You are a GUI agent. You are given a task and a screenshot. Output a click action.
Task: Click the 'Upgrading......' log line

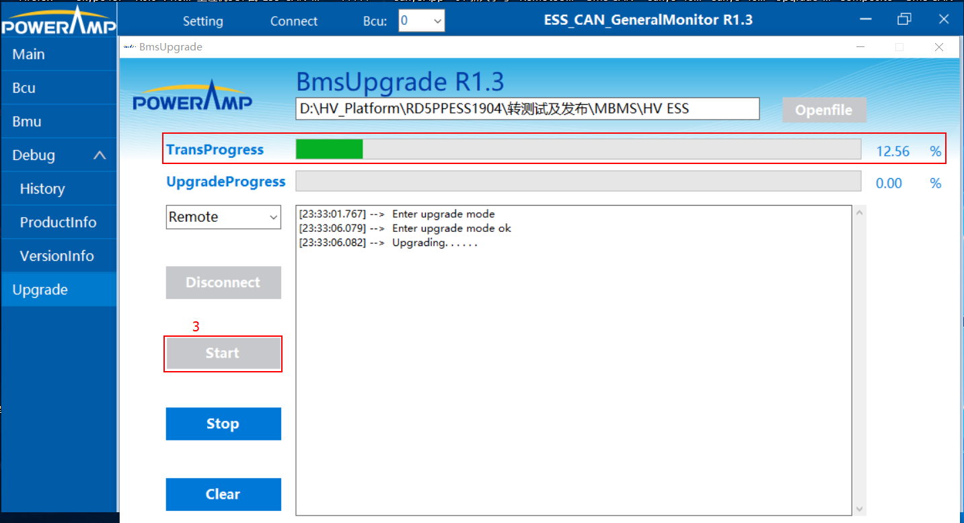point(388,243)
